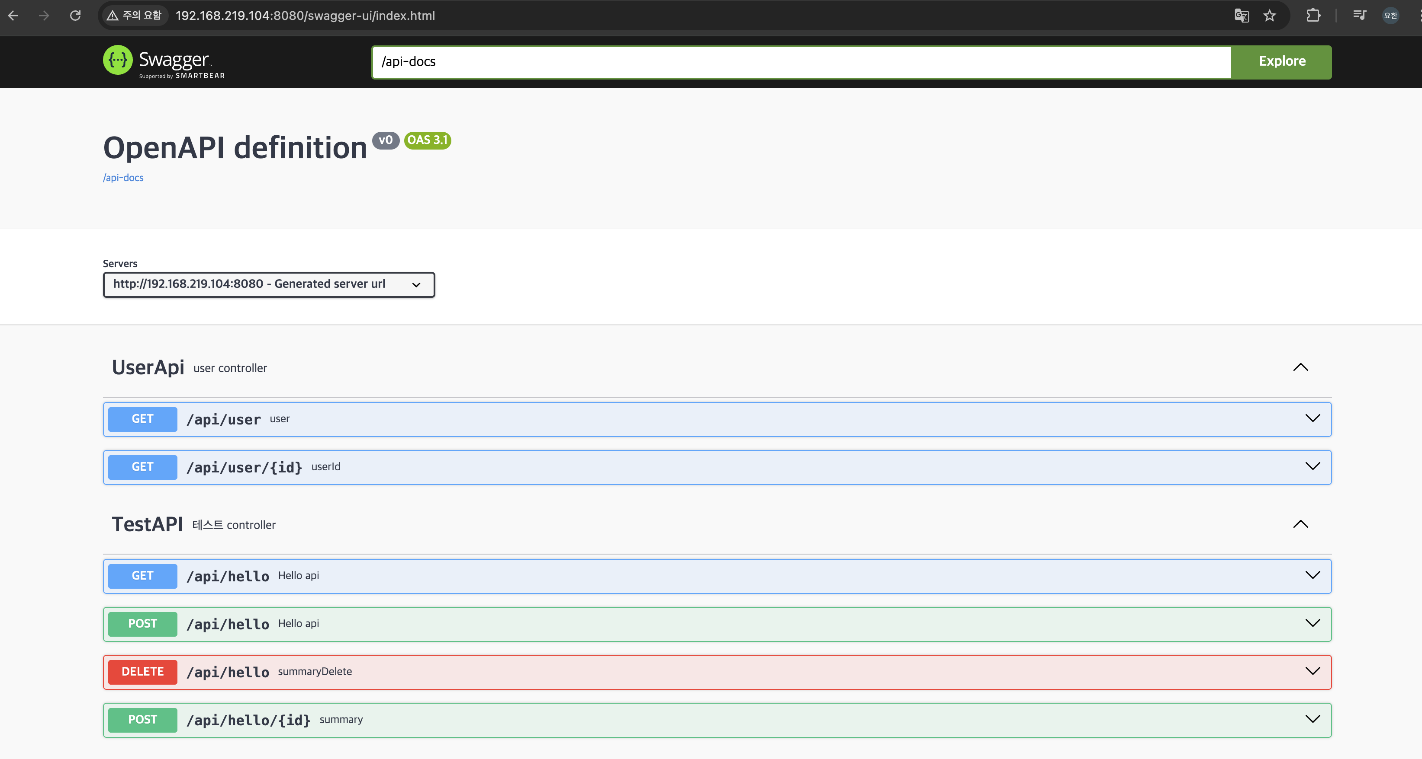Image resolution: width=1422 pixels, height=759 pixels.
Task: Bookmark the page with the star icon
Action: point(1270,16)
